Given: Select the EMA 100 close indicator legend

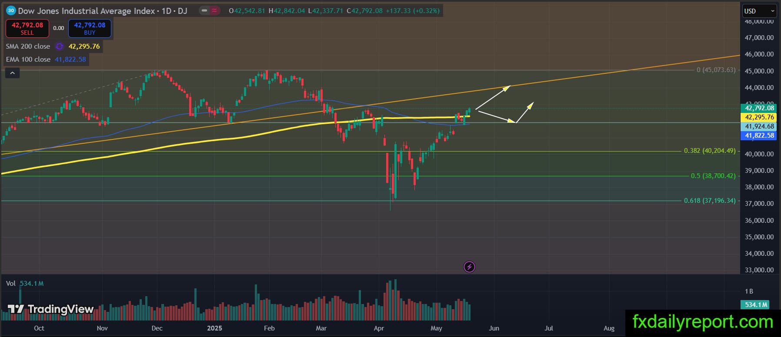Looking at the screenshot, I should (x=28, y=59).
